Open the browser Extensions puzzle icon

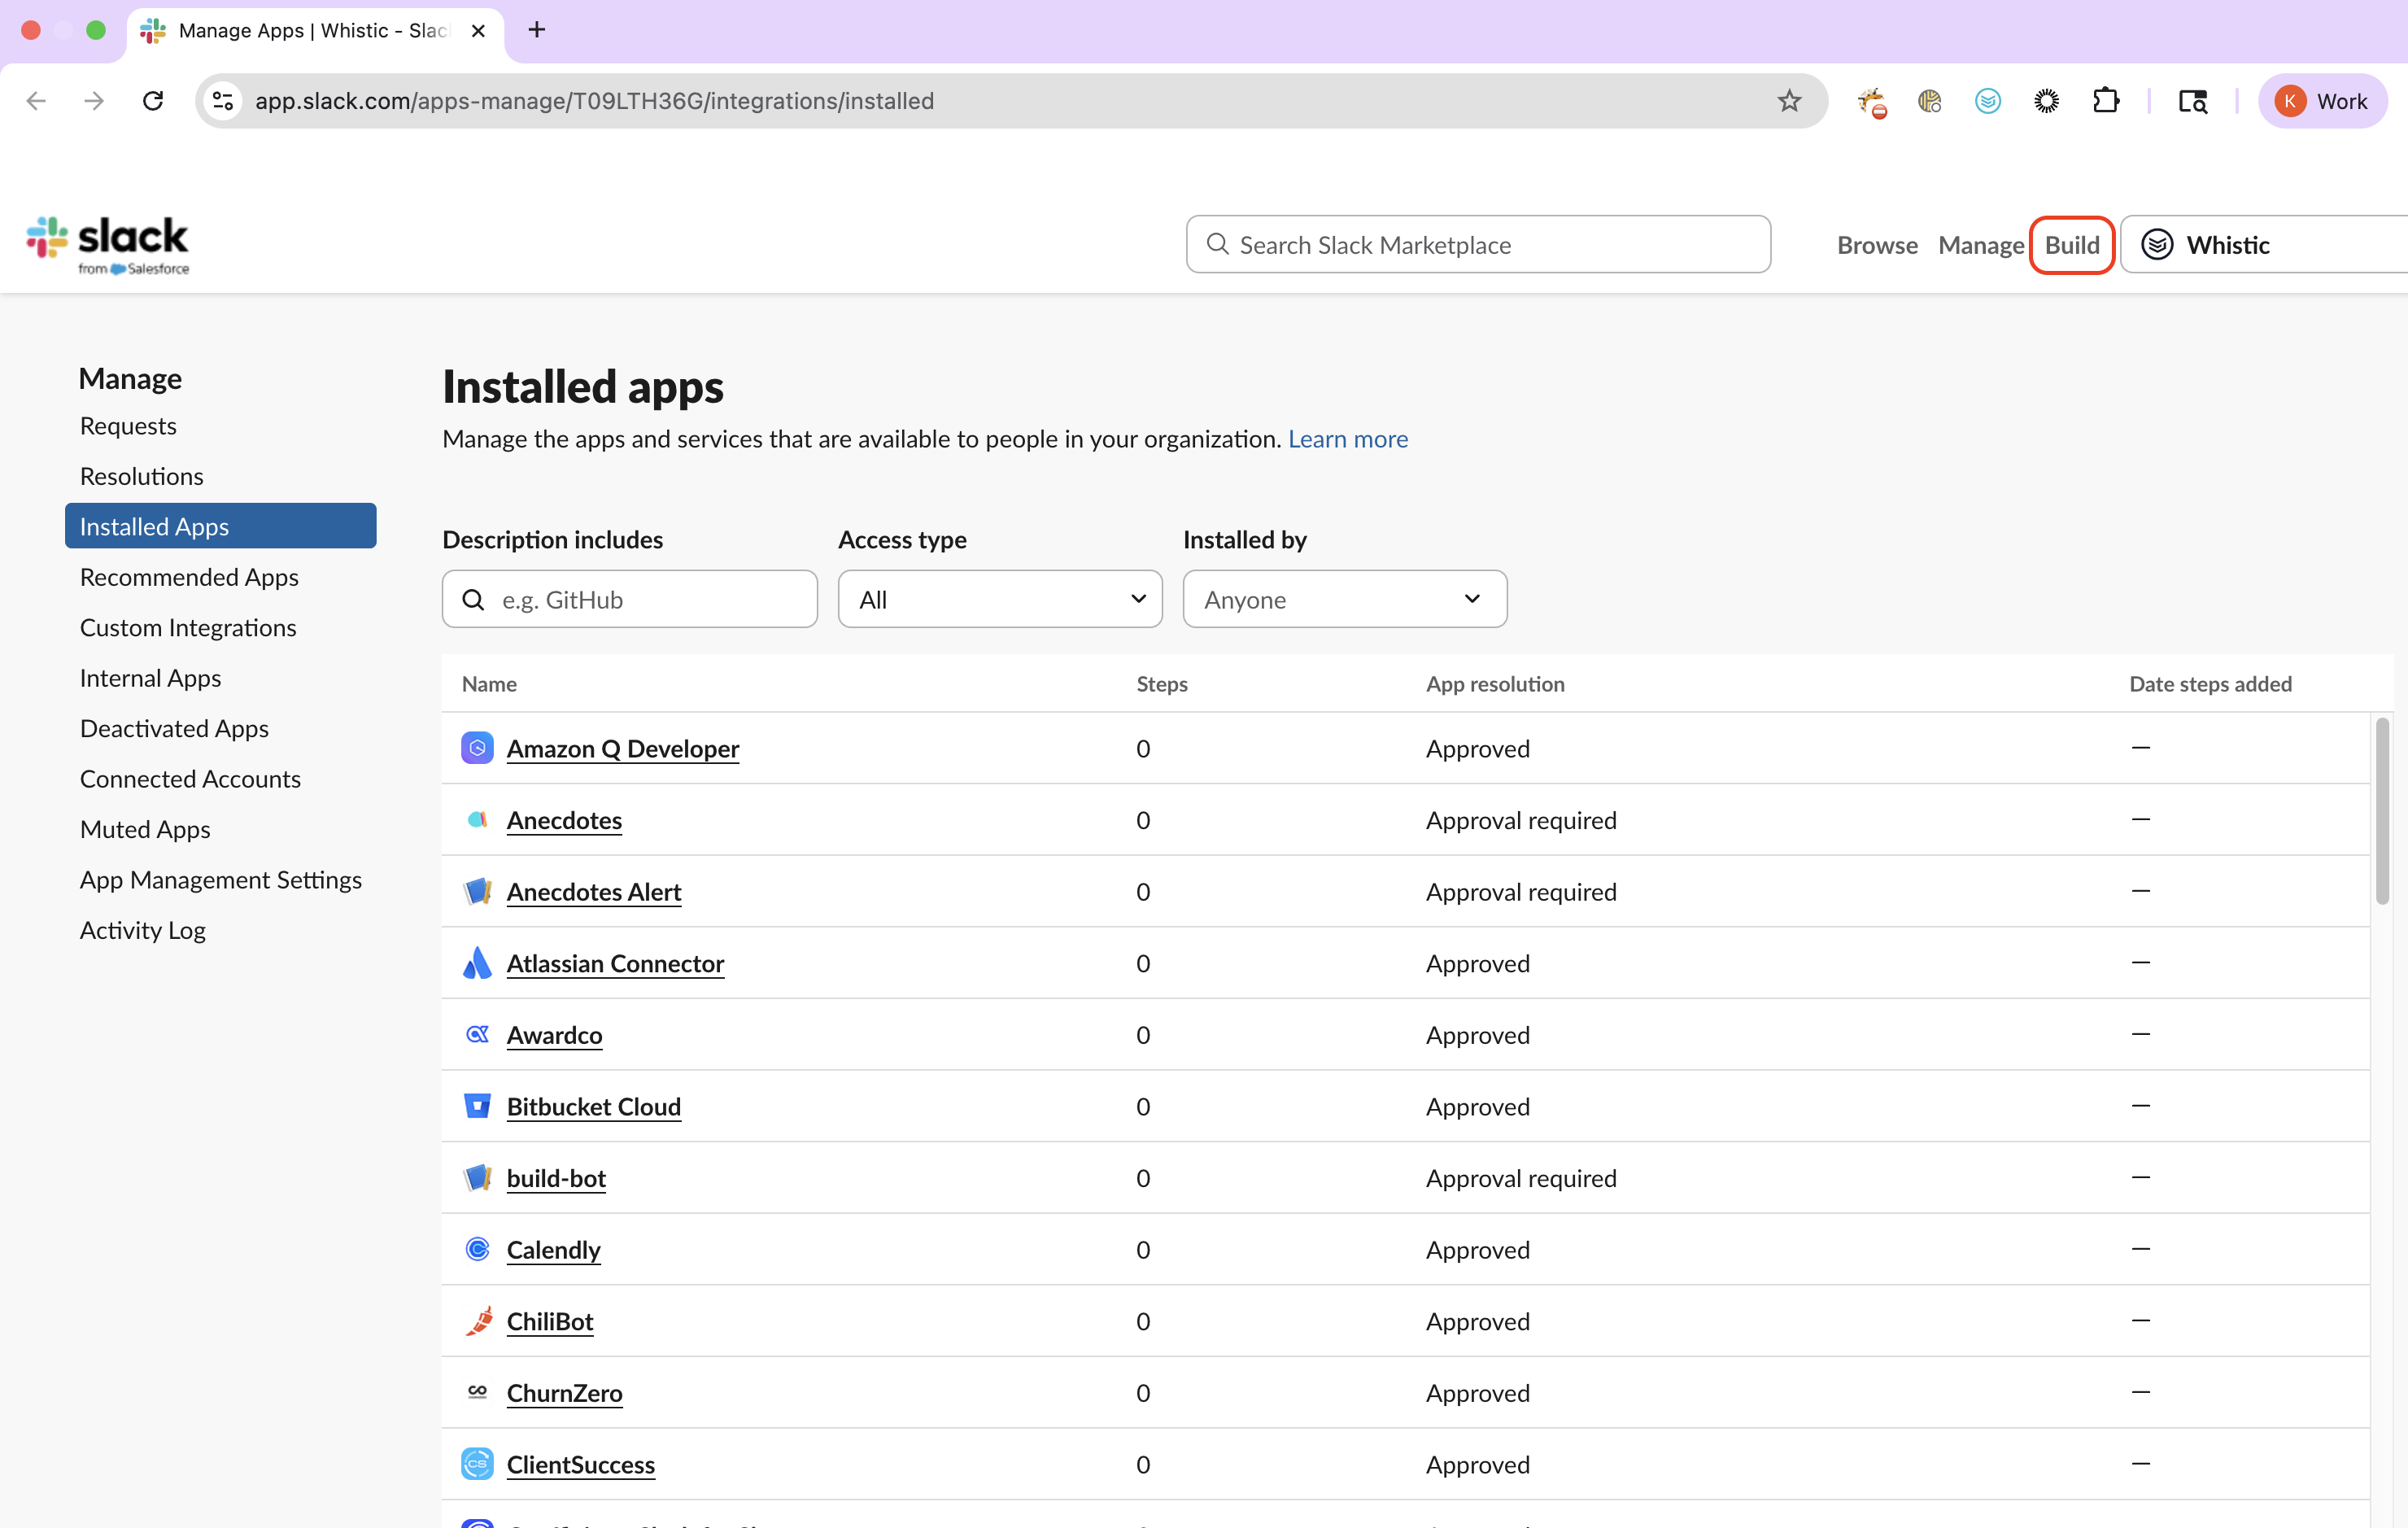(2105, 101)
